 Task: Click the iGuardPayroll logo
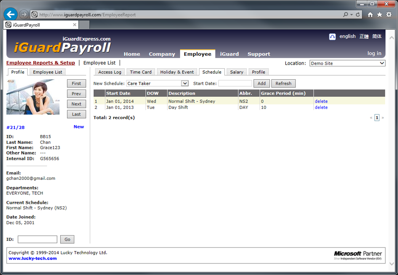(62, 45)
